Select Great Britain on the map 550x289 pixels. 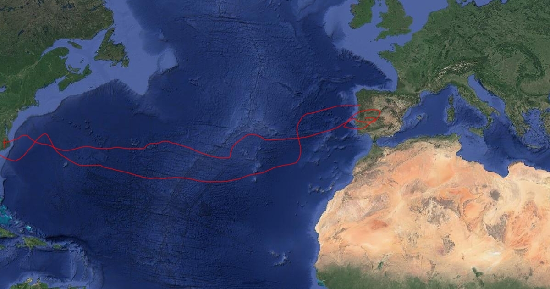[392, 17]
